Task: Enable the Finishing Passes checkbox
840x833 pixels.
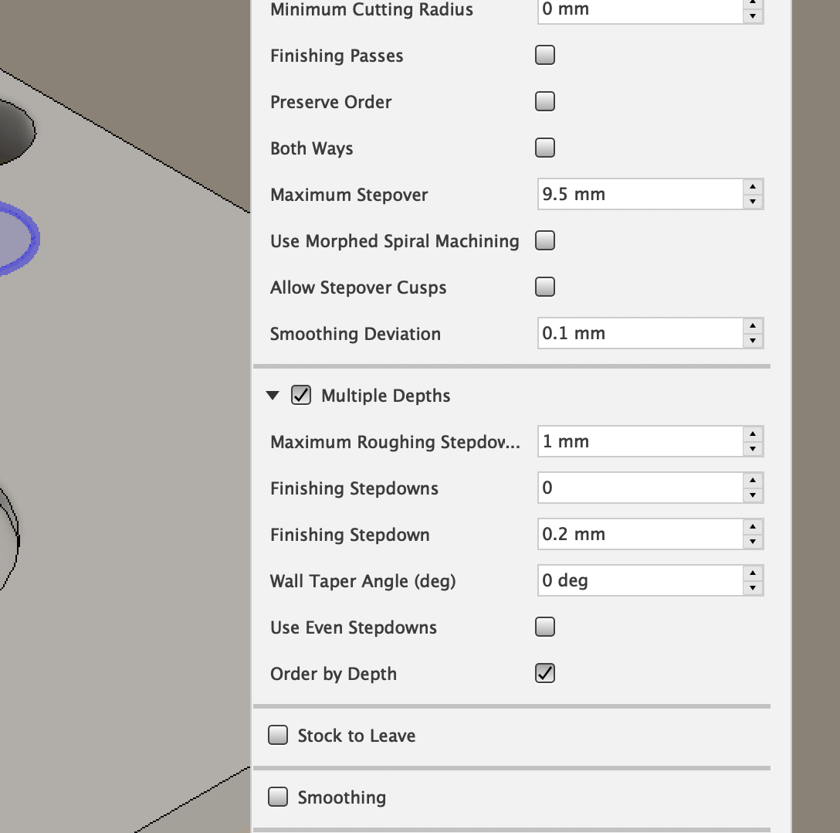Action: coord(545,55)
